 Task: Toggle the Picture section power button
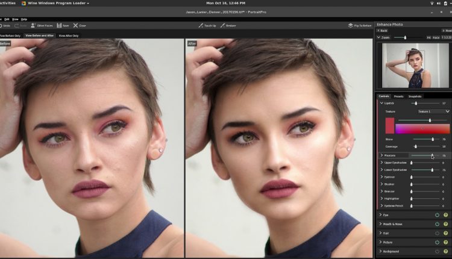click(x=437, y=242)
